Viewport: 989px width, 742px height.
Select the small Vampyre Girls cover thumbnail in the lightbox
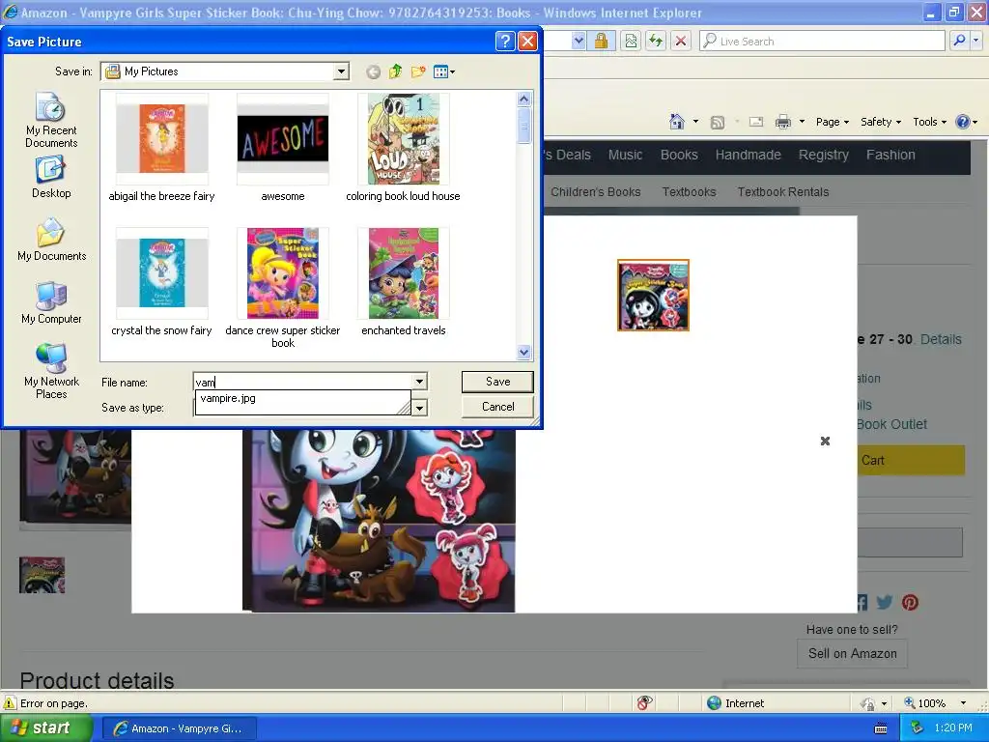click(x=653, y=295)
